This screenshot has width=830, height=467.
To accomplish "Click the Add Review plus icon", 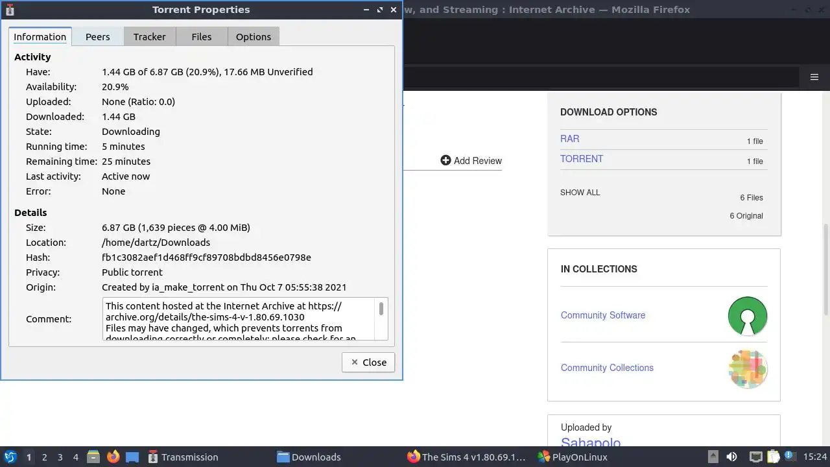I will click(x=445, y=160).
